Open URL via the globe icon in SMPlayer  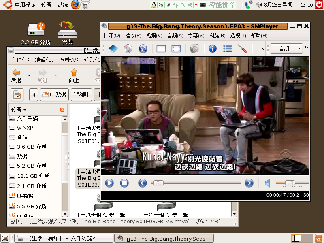143,49
